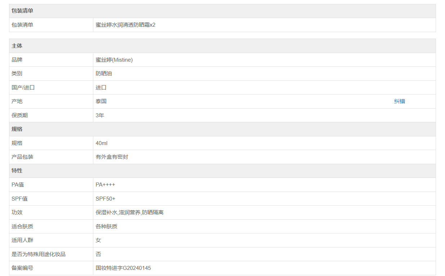The image size is (445, 276).
Task: Click the 备案编号 row label
Action: pyautogui.click(x=22, y=268)
